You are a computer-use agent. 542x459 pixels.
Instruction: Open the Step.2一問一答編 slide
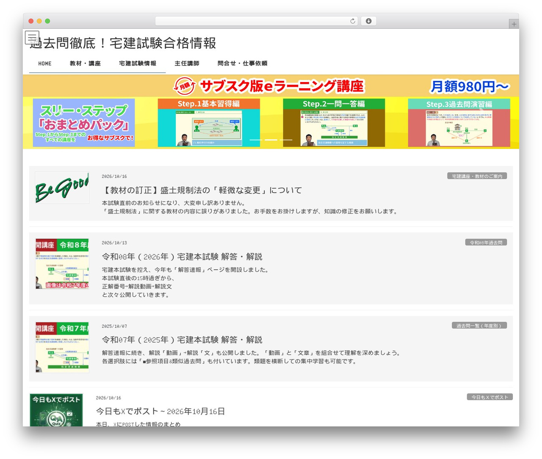[x=334, y=123]
